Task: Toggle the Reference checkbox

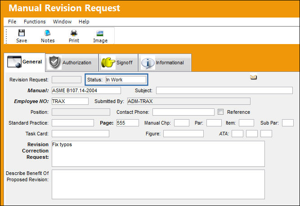Action: click(x=220, y=112)
